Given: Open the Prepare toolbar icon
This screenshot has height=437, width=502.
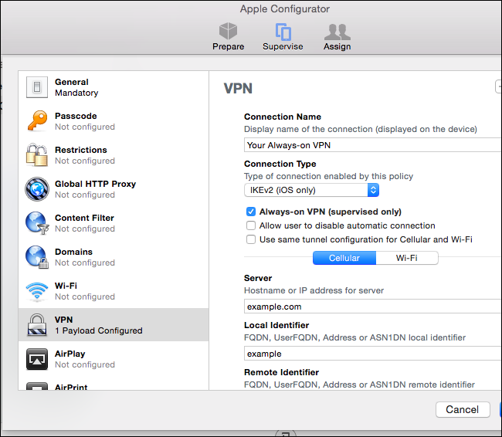Looking at the screenshot, I should point(228,32).
